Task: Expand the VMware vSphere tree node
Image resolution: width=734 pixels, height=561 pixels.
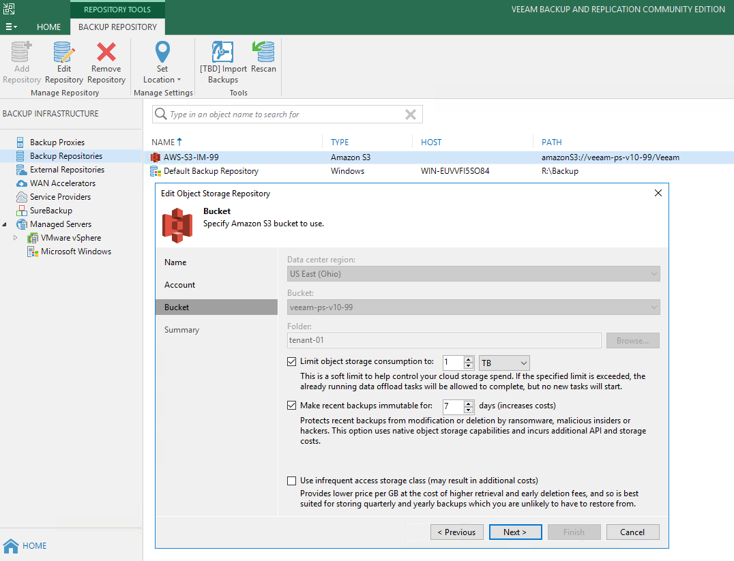Action: point(16,238)
